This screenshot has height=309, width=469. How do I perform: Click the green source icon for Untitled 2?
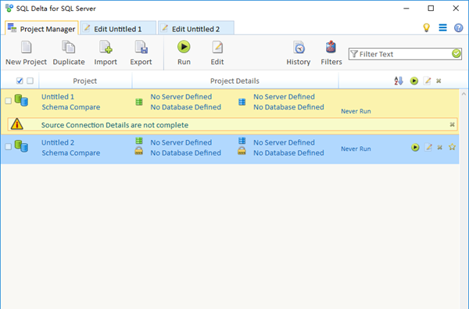(x=139, y=141)
